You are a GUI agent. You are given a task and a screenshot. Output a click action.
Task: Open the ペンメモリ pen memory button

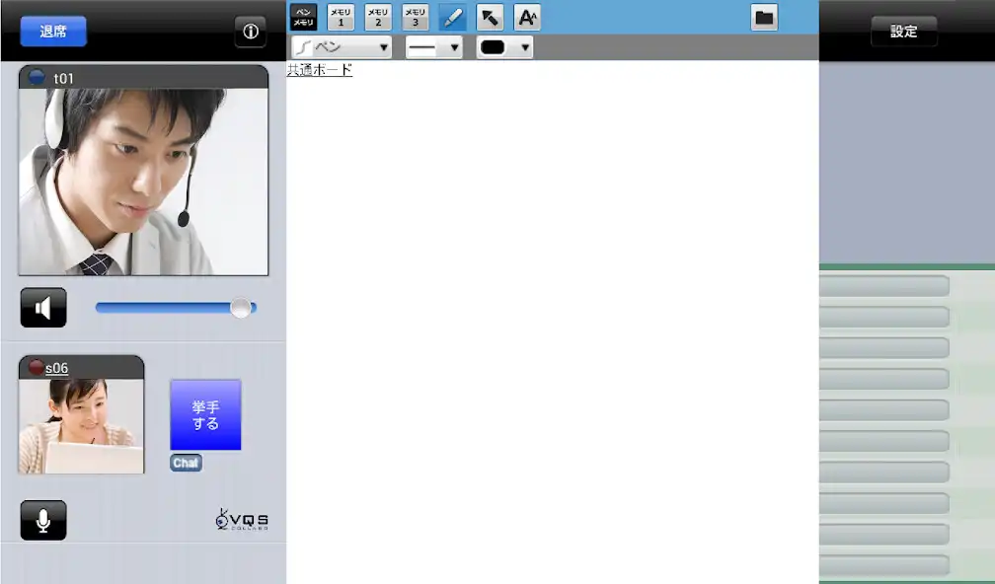(x=304, y=18)
